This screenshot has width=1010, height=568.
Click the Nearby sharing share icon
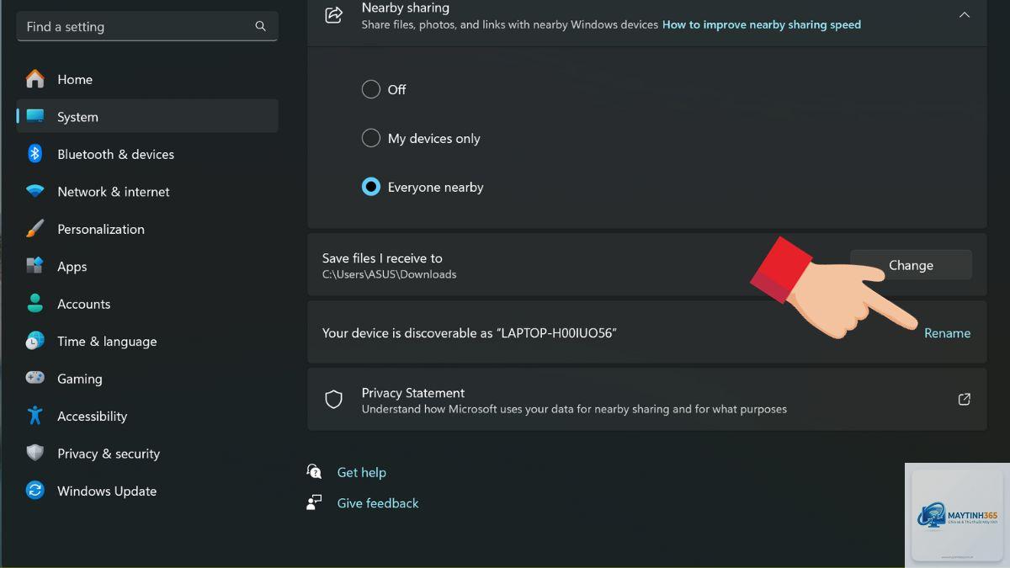pos(334,15)
